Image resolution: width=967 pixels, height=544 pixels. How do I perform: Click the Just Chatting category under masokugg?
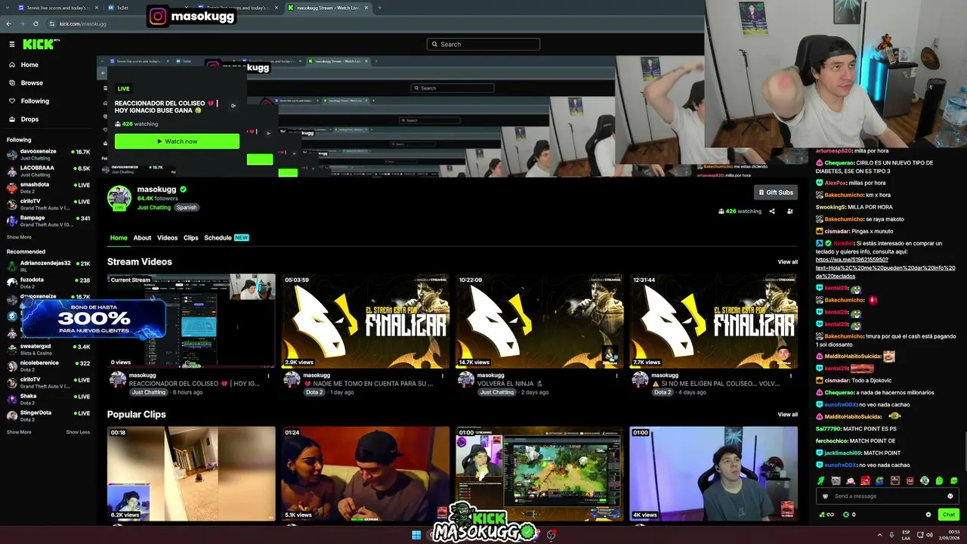pyautogui.click(x=154, y=207)
